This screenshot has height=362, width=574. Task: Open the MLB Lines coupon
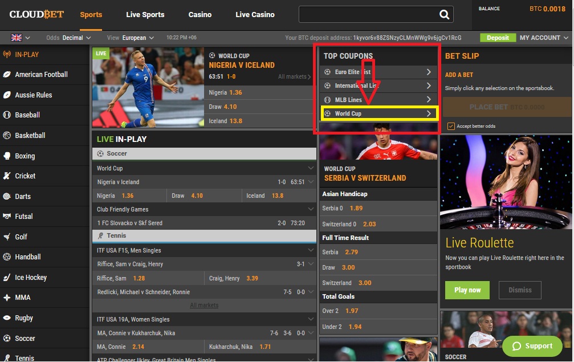(379, 100)
